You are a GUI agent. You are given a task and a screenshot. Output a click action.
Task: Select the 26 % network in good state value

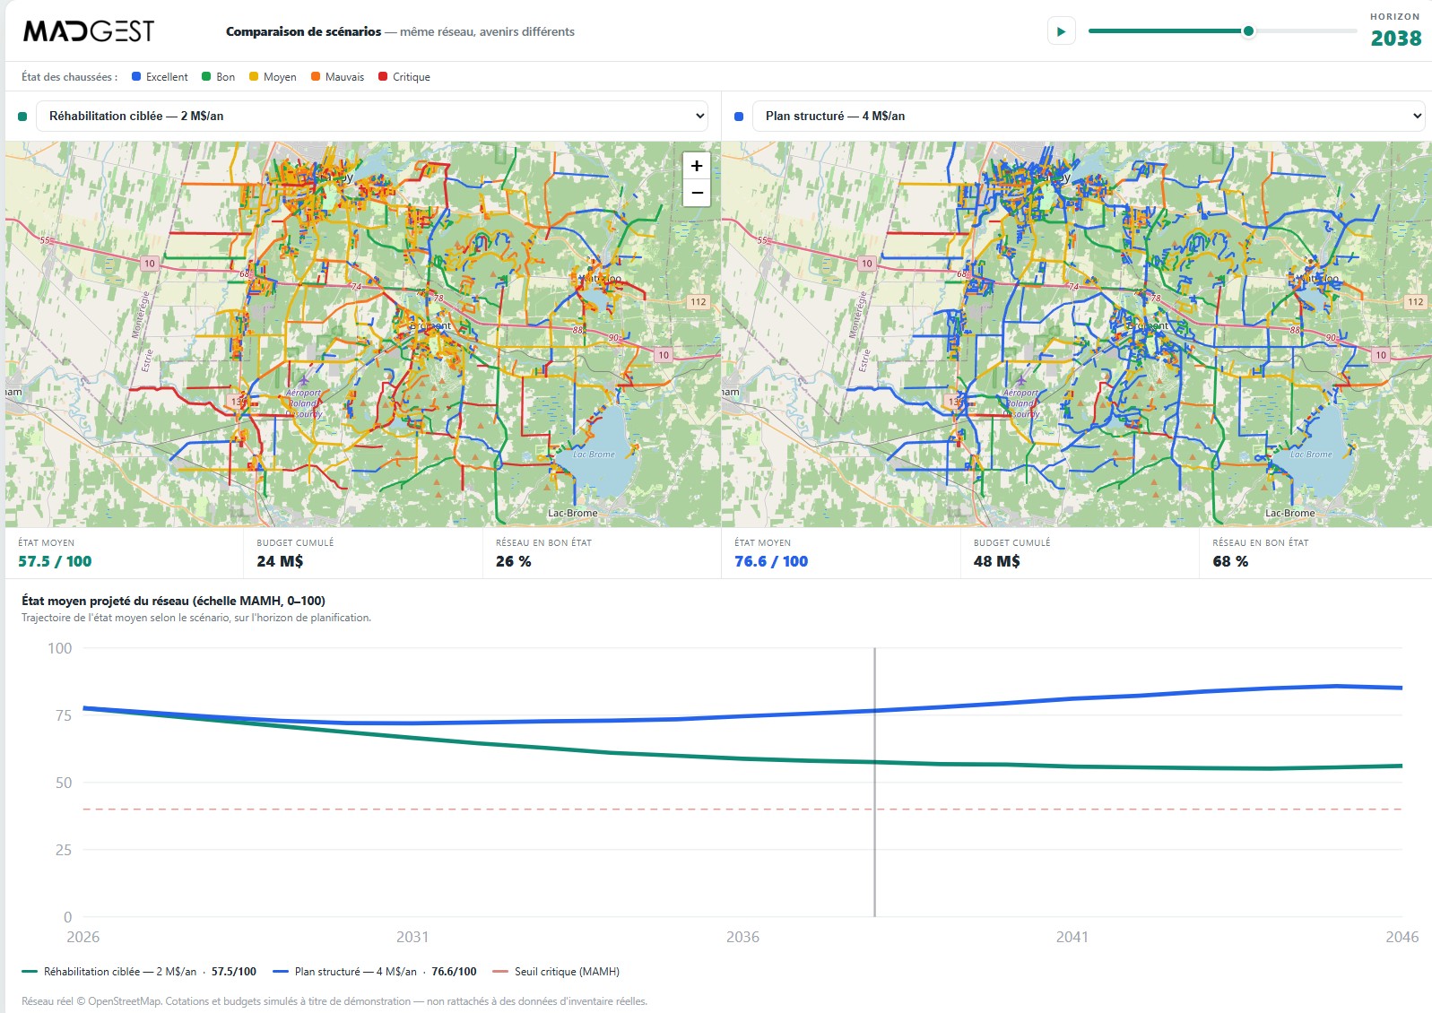[x=513, y=561]
